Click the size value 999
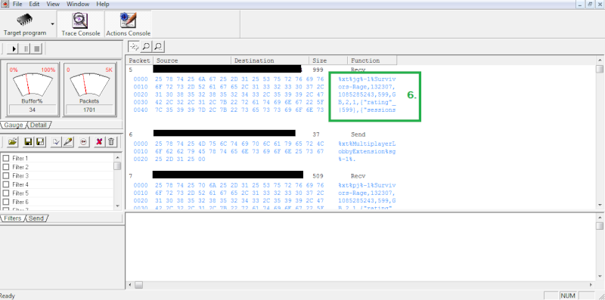 [318, 70]
